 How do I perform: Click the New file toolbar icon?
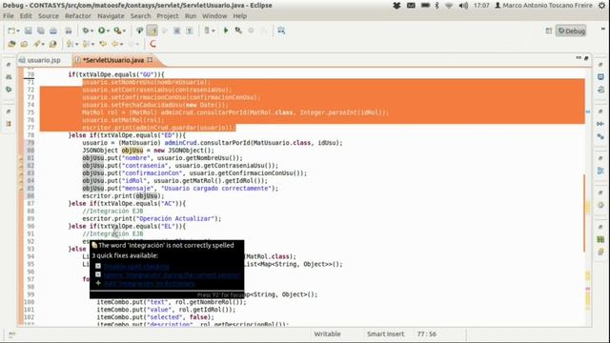(x=11, y=30)
